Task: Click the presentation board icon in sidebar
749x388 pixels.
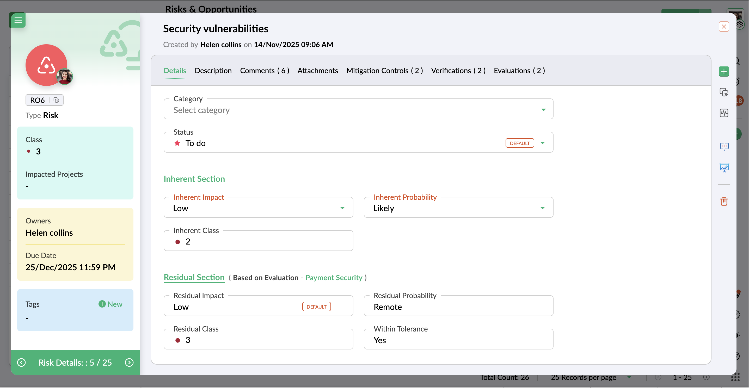Action: [724, 168]
